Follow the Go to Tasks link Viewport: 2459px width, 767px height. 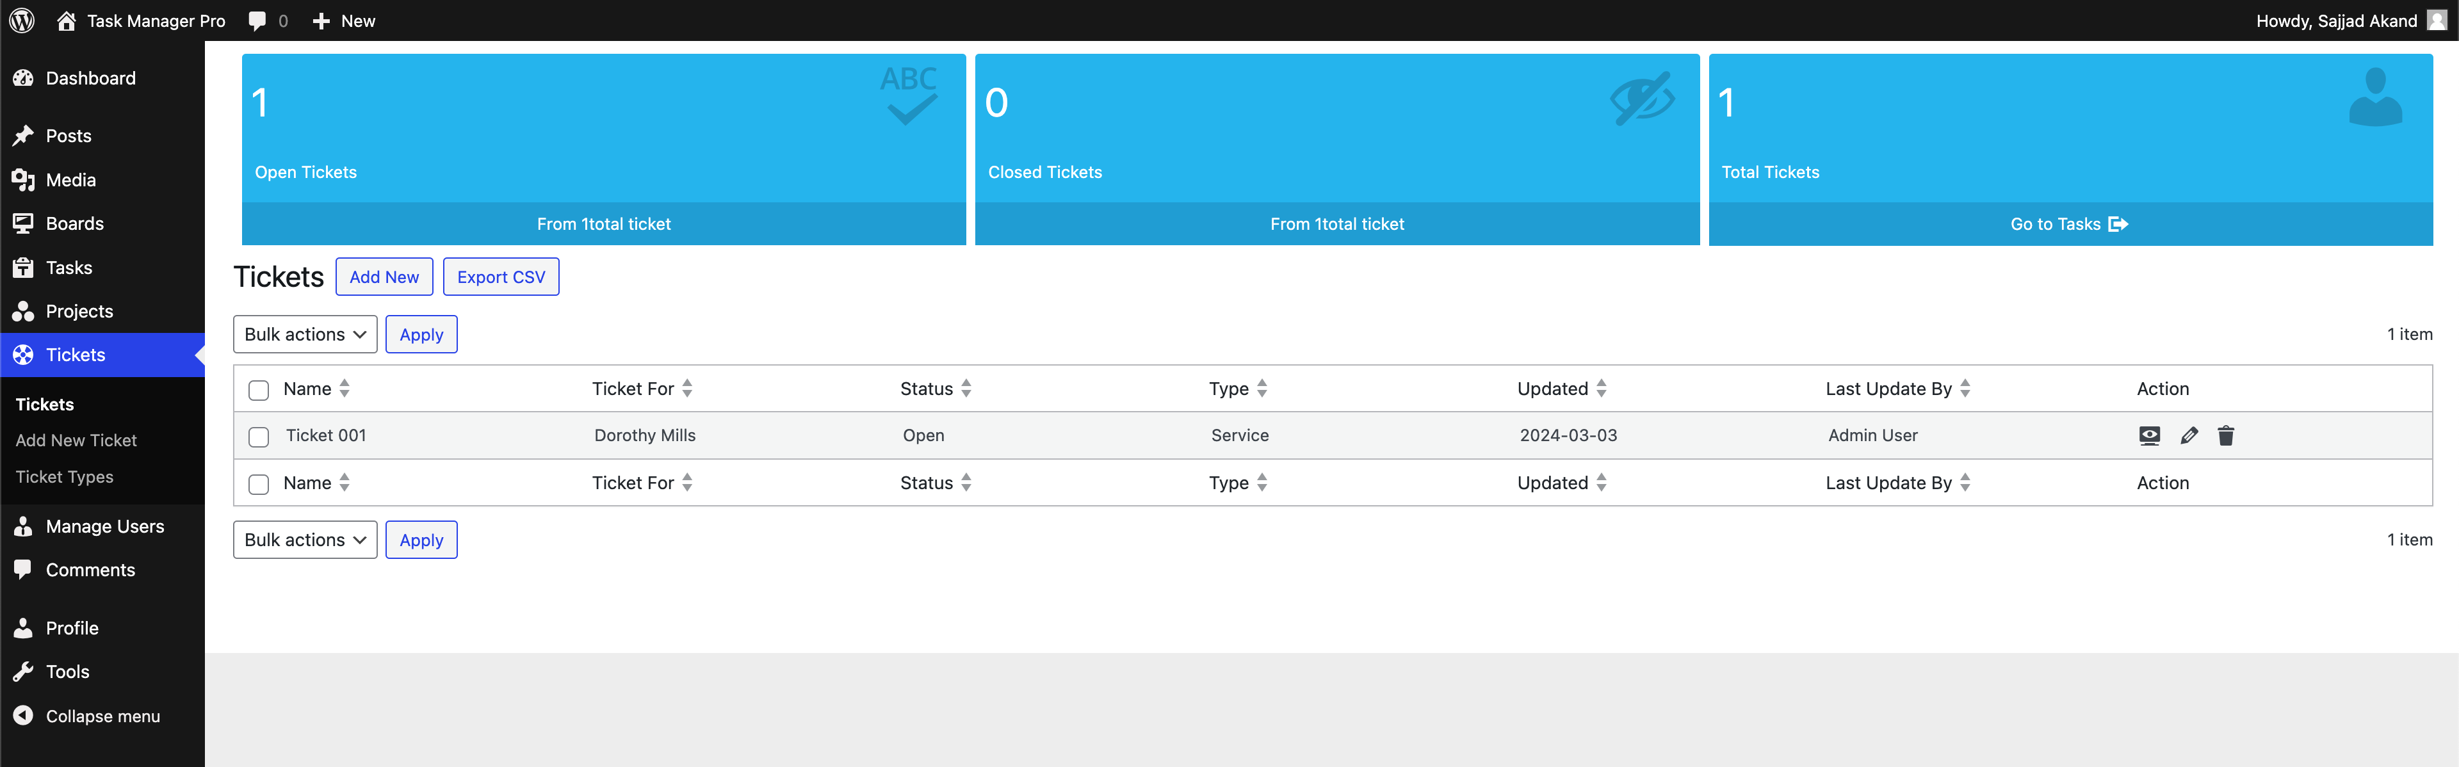coord(2070,223)
